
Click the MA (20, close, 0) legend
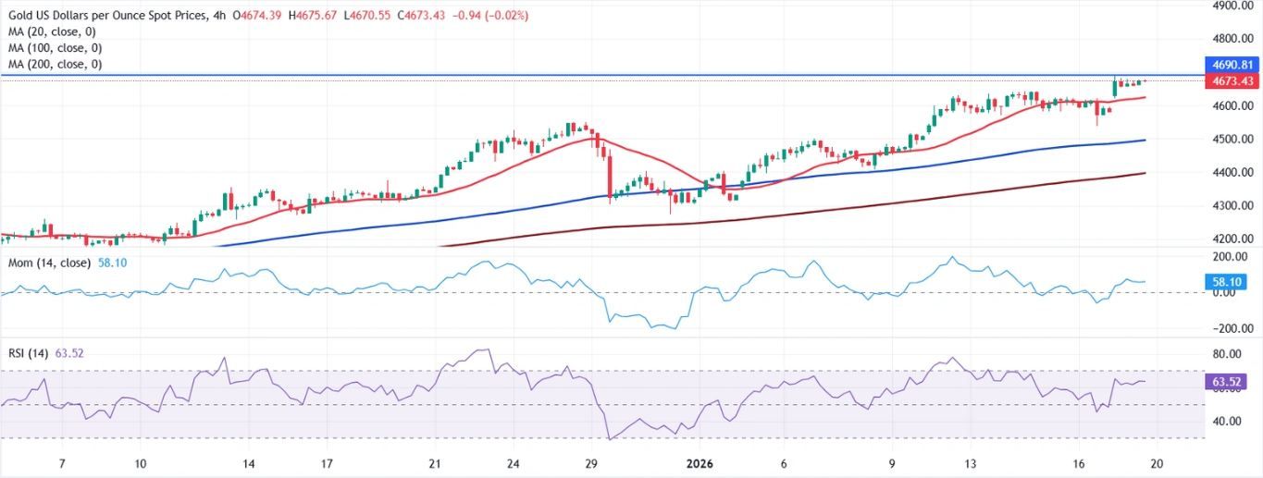pyautogui.click(x=52, y=31)
